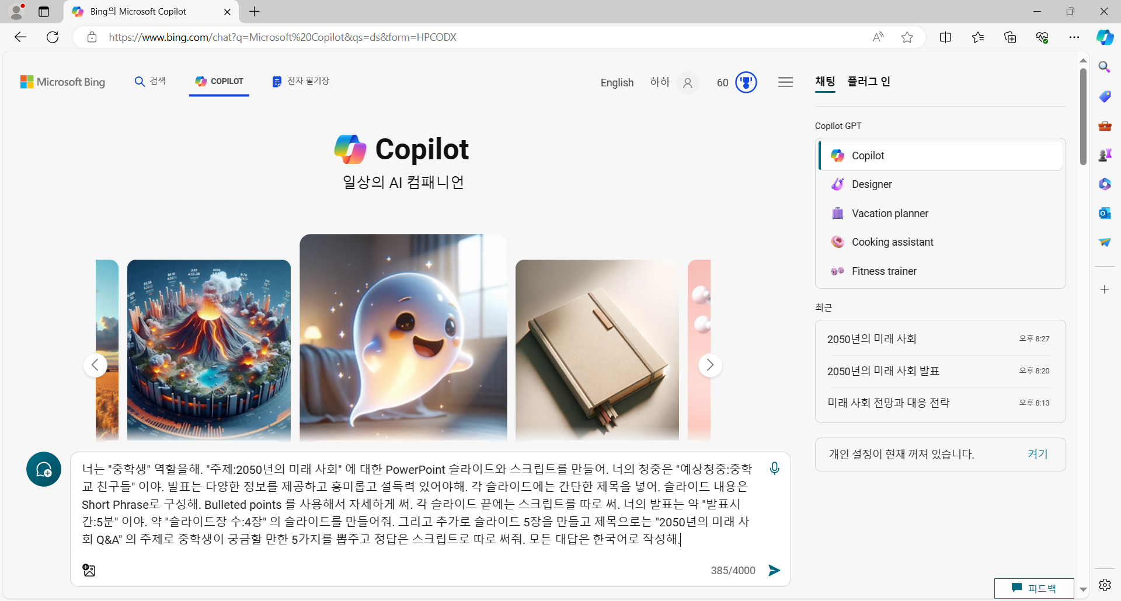Click the page vertical scrollbar thumb
This screenshot has height=601, width=1121.
(x=1083, y=117)
